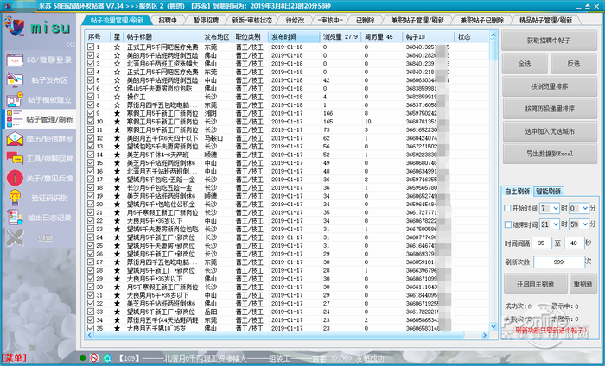
Task: Click the filled star in row 34
Action: (117, 320)
